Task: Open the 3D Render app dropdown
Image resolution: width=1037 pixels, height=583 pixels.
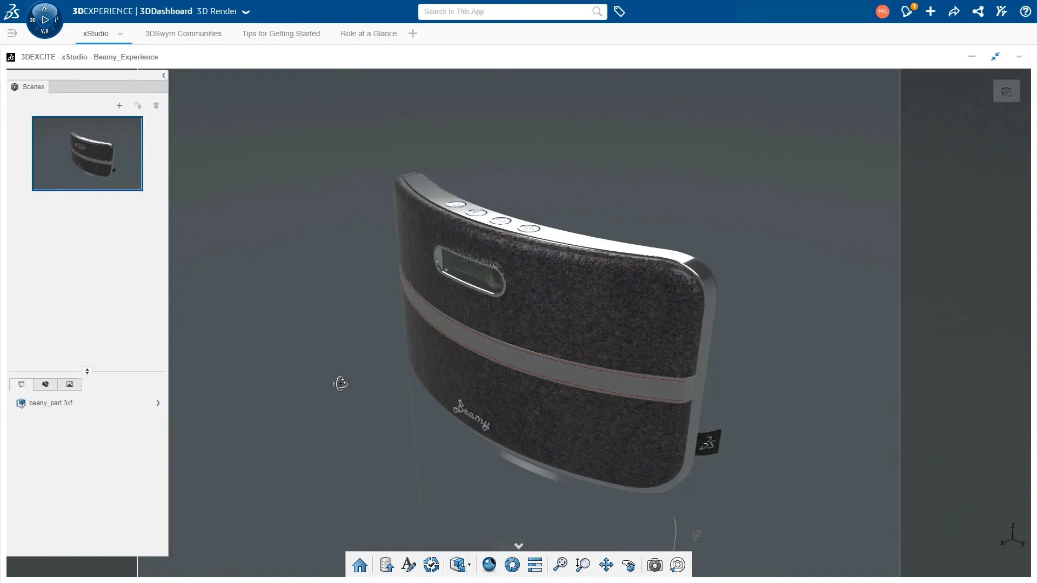Action: 246,12
